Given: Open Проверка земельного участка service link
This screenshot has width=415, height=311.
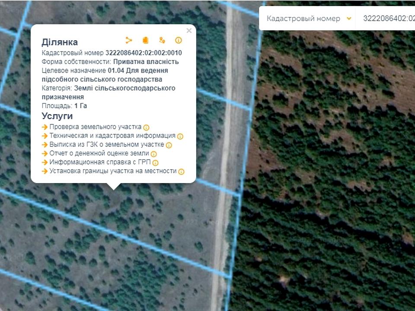Looking at the screenshot, I should (x=95, y=127).
